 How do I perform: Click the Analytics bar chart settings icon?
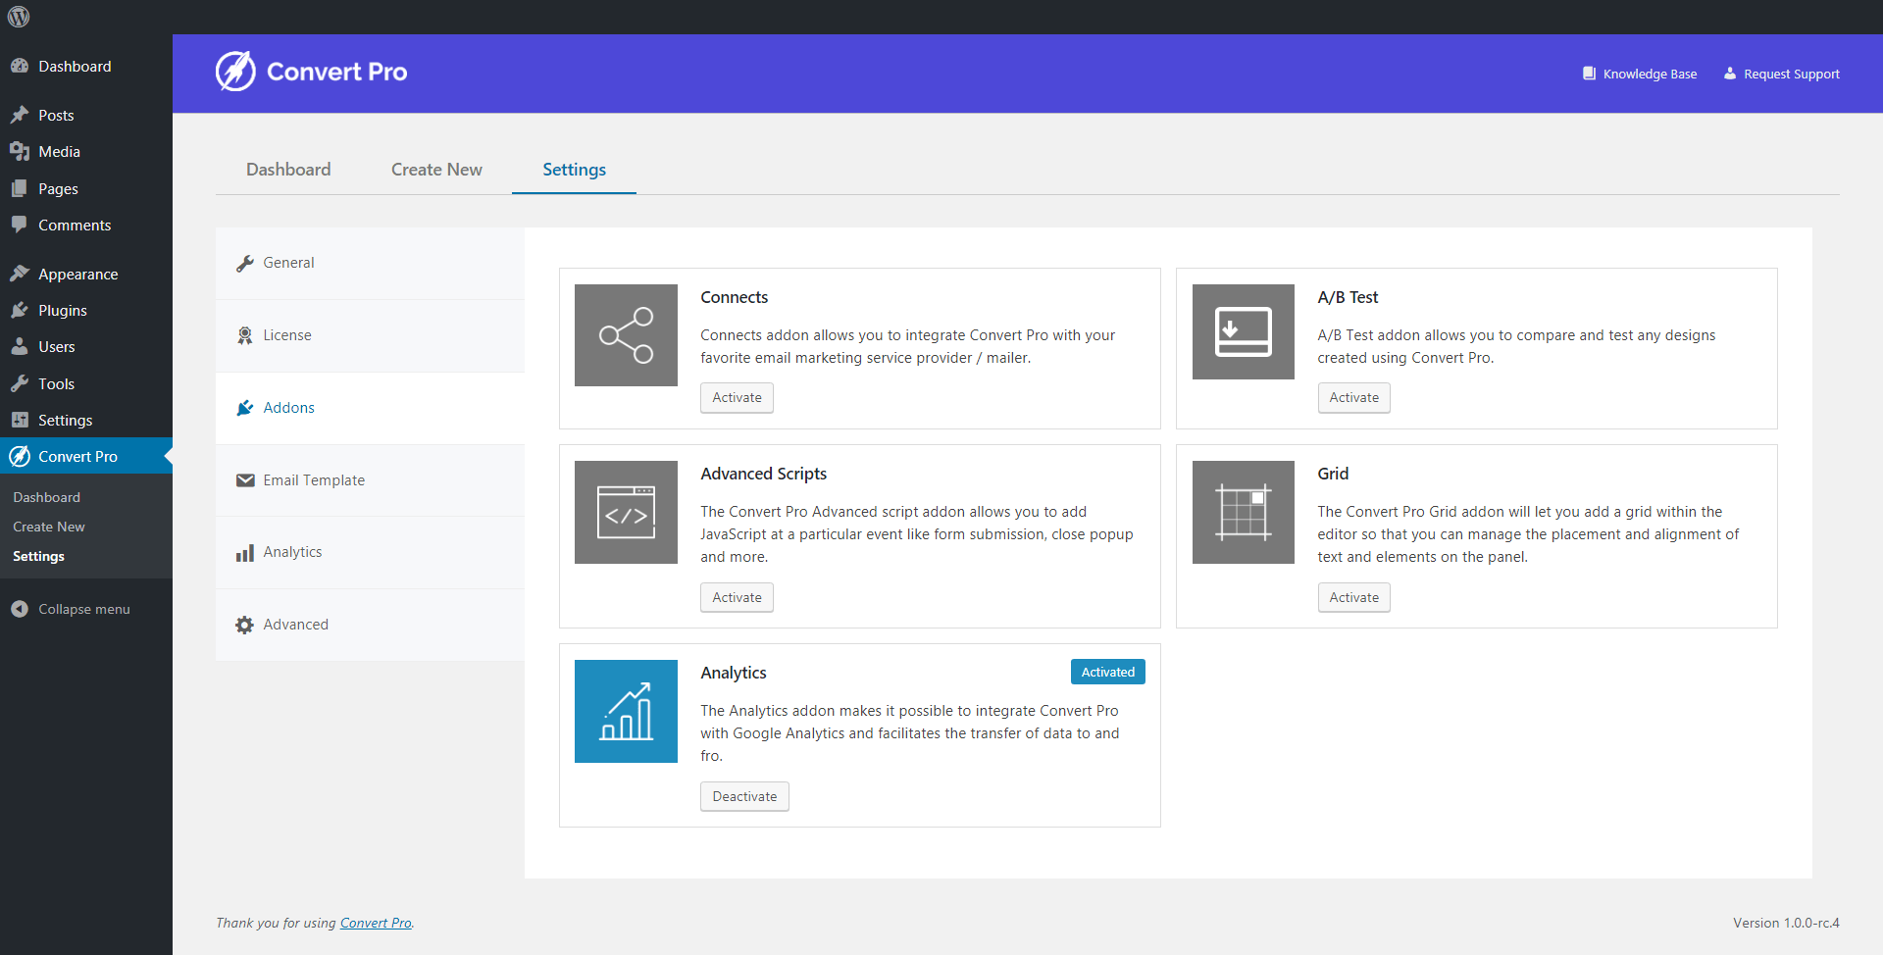point(245,552)
